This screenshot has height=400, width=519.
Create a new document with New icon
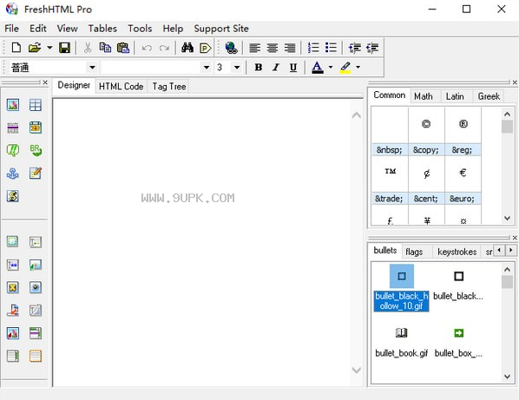pos(16,48)
